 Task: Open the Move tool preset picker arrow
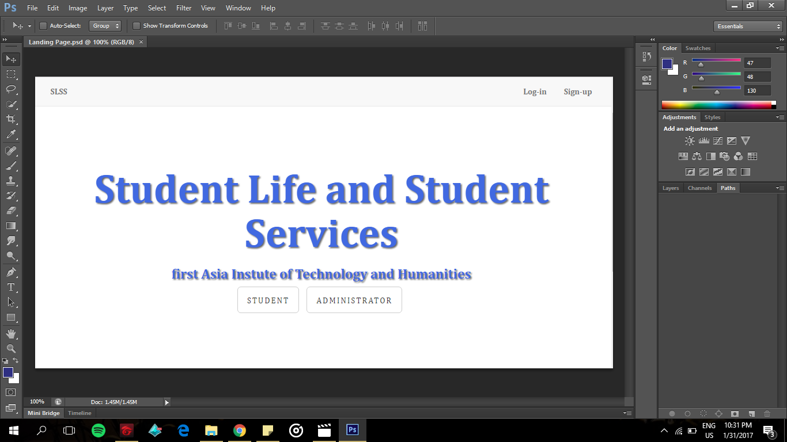point(29,26)
